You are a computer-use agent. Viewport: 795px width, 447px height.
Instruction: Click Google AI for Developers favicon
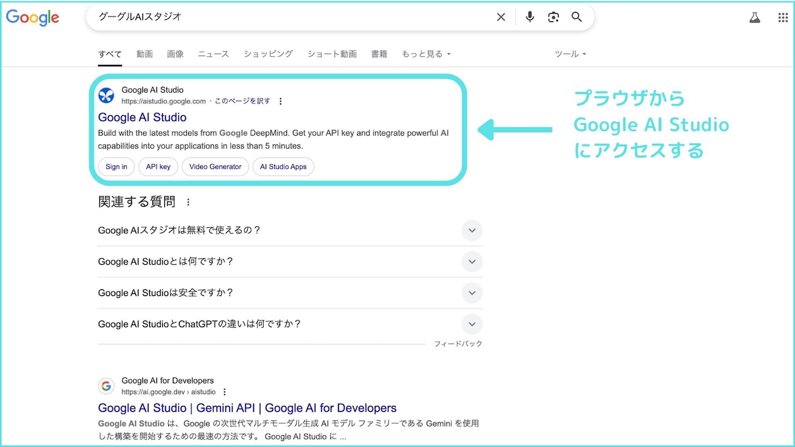click(x=106, y=386)
